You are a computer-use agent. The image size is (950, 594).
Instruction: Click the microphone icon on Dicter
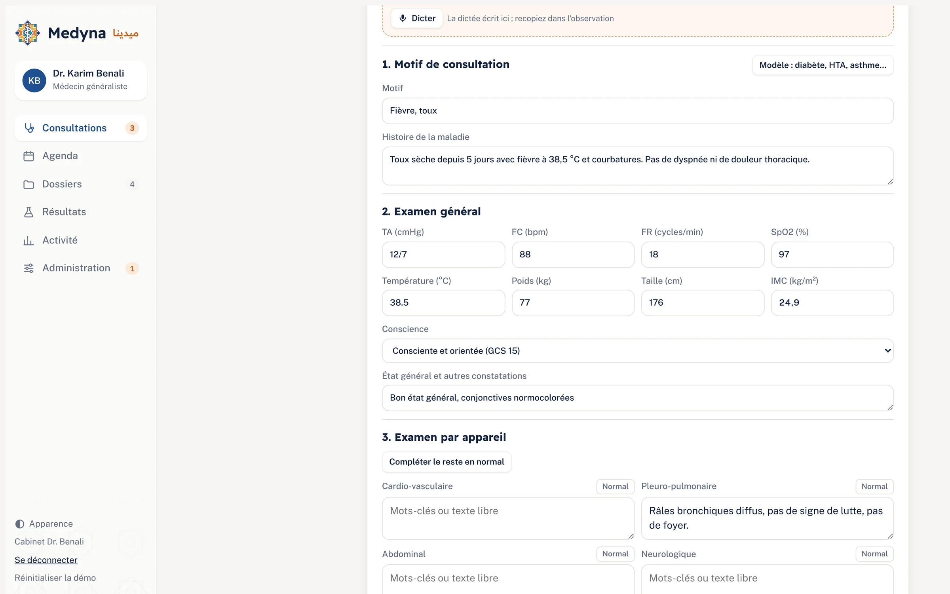point(403,18)
